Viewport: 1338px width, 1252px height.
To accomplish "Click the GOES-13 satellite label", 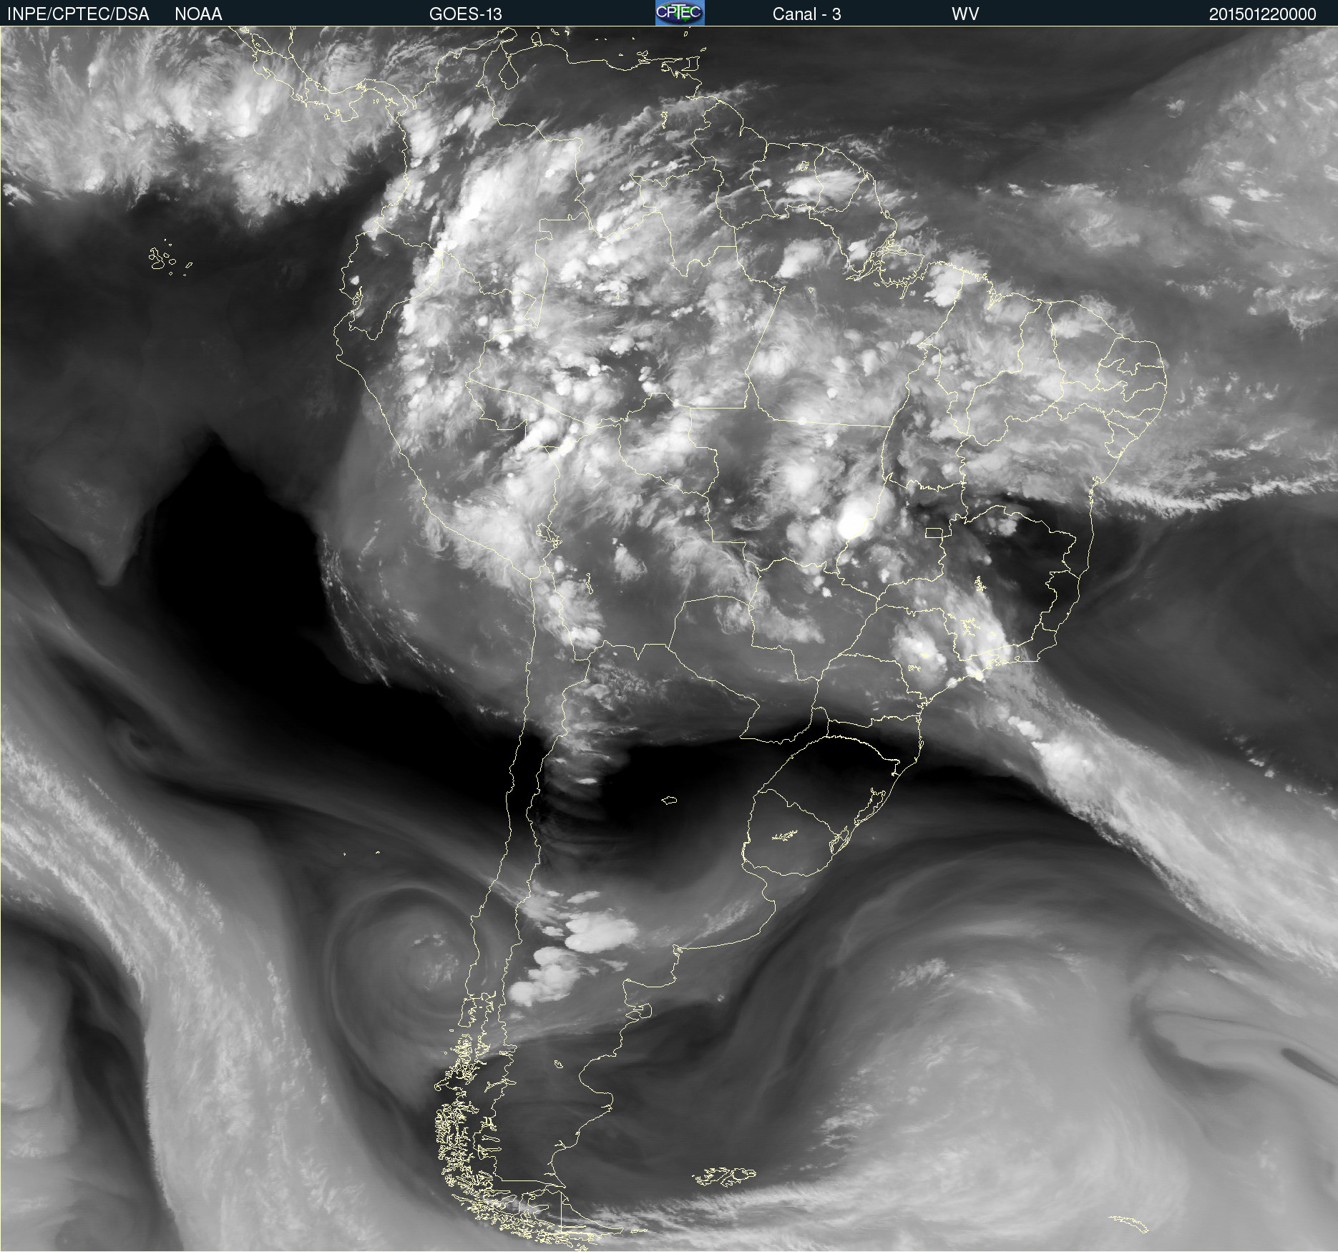I will (466, 14).
